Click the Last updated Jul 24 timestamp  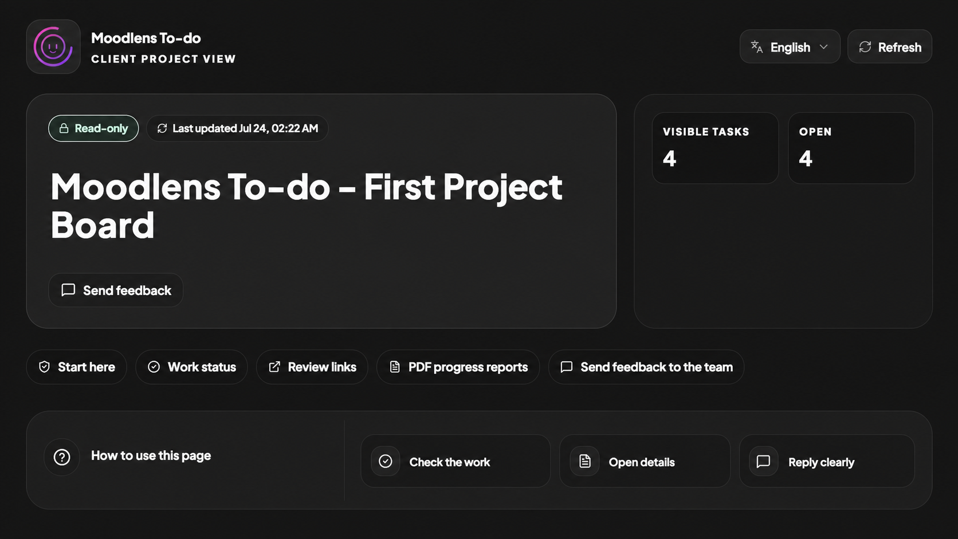(x=237, y=128)
